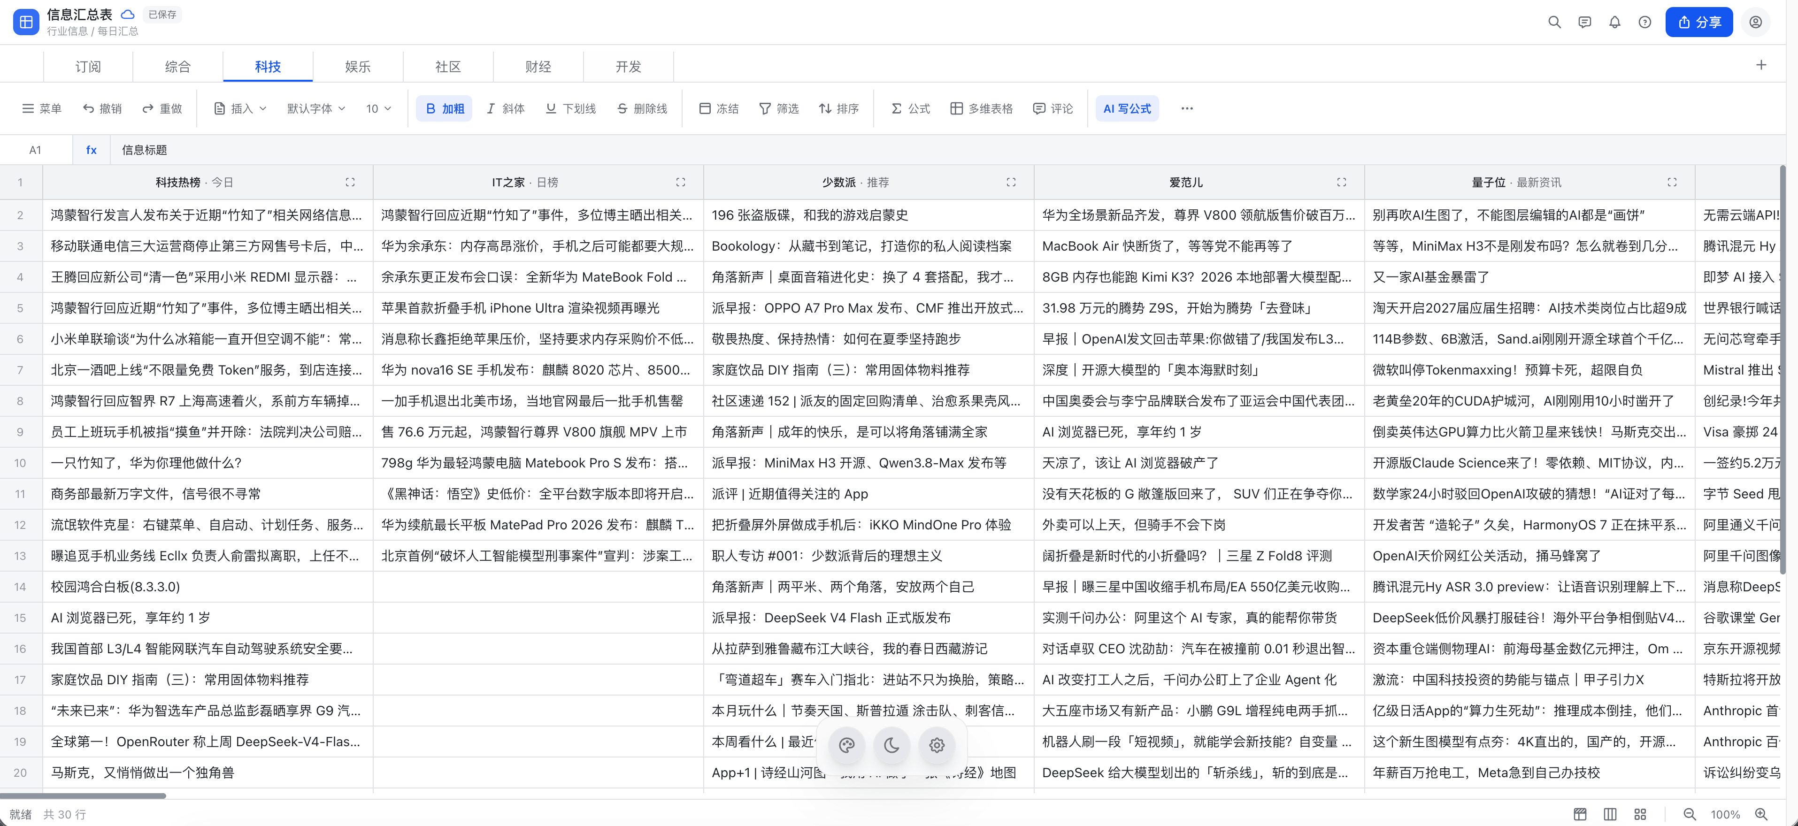Open the 公式 formula tool
This screenshot has height=826, width=1798.
(x=911, y=108)
